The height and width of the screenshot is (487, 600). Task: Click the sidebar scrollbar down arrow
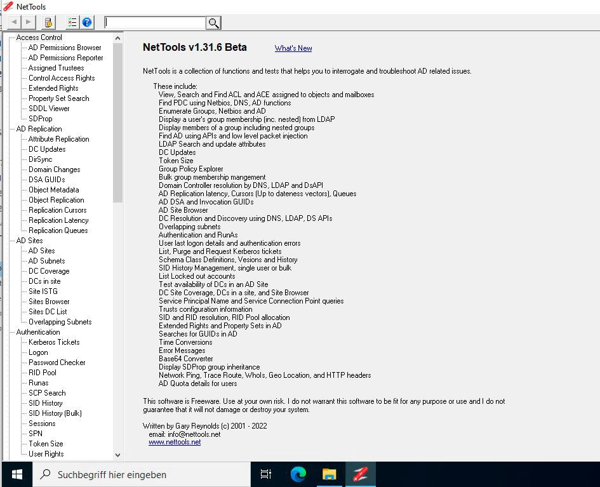(117, 453)
